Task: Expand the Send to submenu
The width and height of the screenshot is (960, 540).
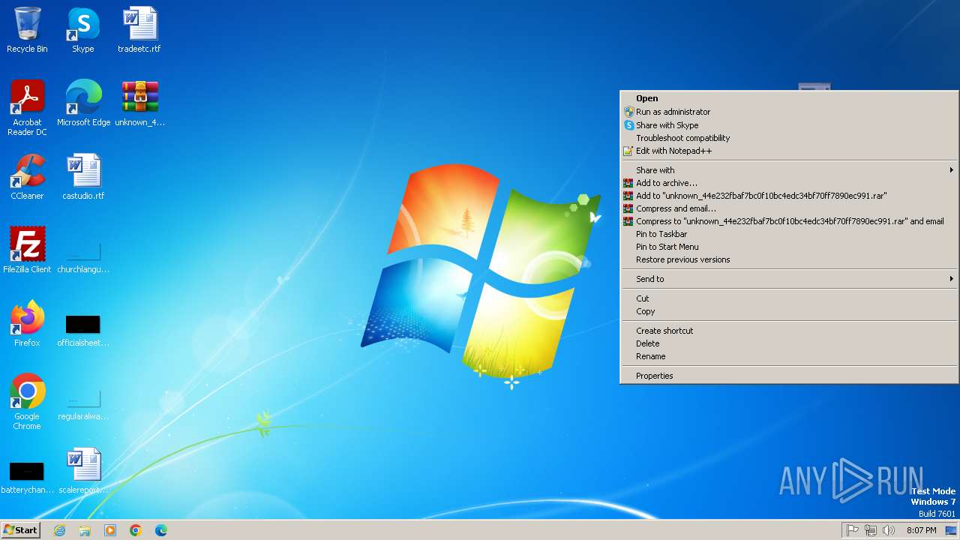Action: coord(789,279)
